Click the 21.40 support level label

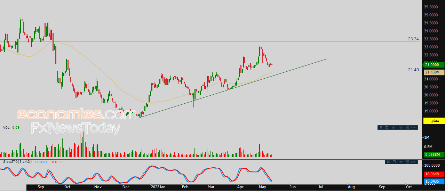coord(413,70)
